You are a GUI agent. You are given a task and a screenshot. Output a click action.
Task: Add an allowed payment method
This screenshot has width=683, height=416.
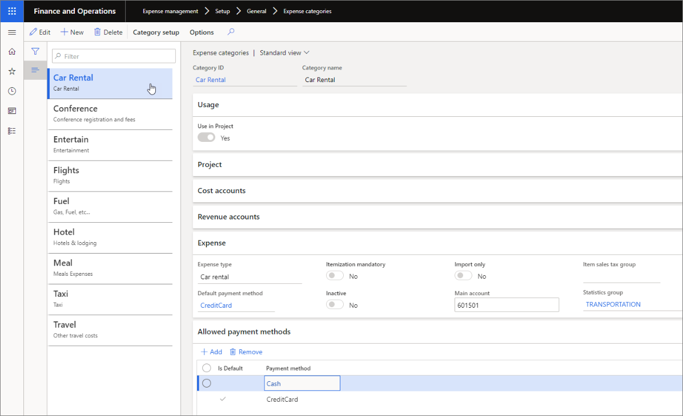tap(211, 352)
